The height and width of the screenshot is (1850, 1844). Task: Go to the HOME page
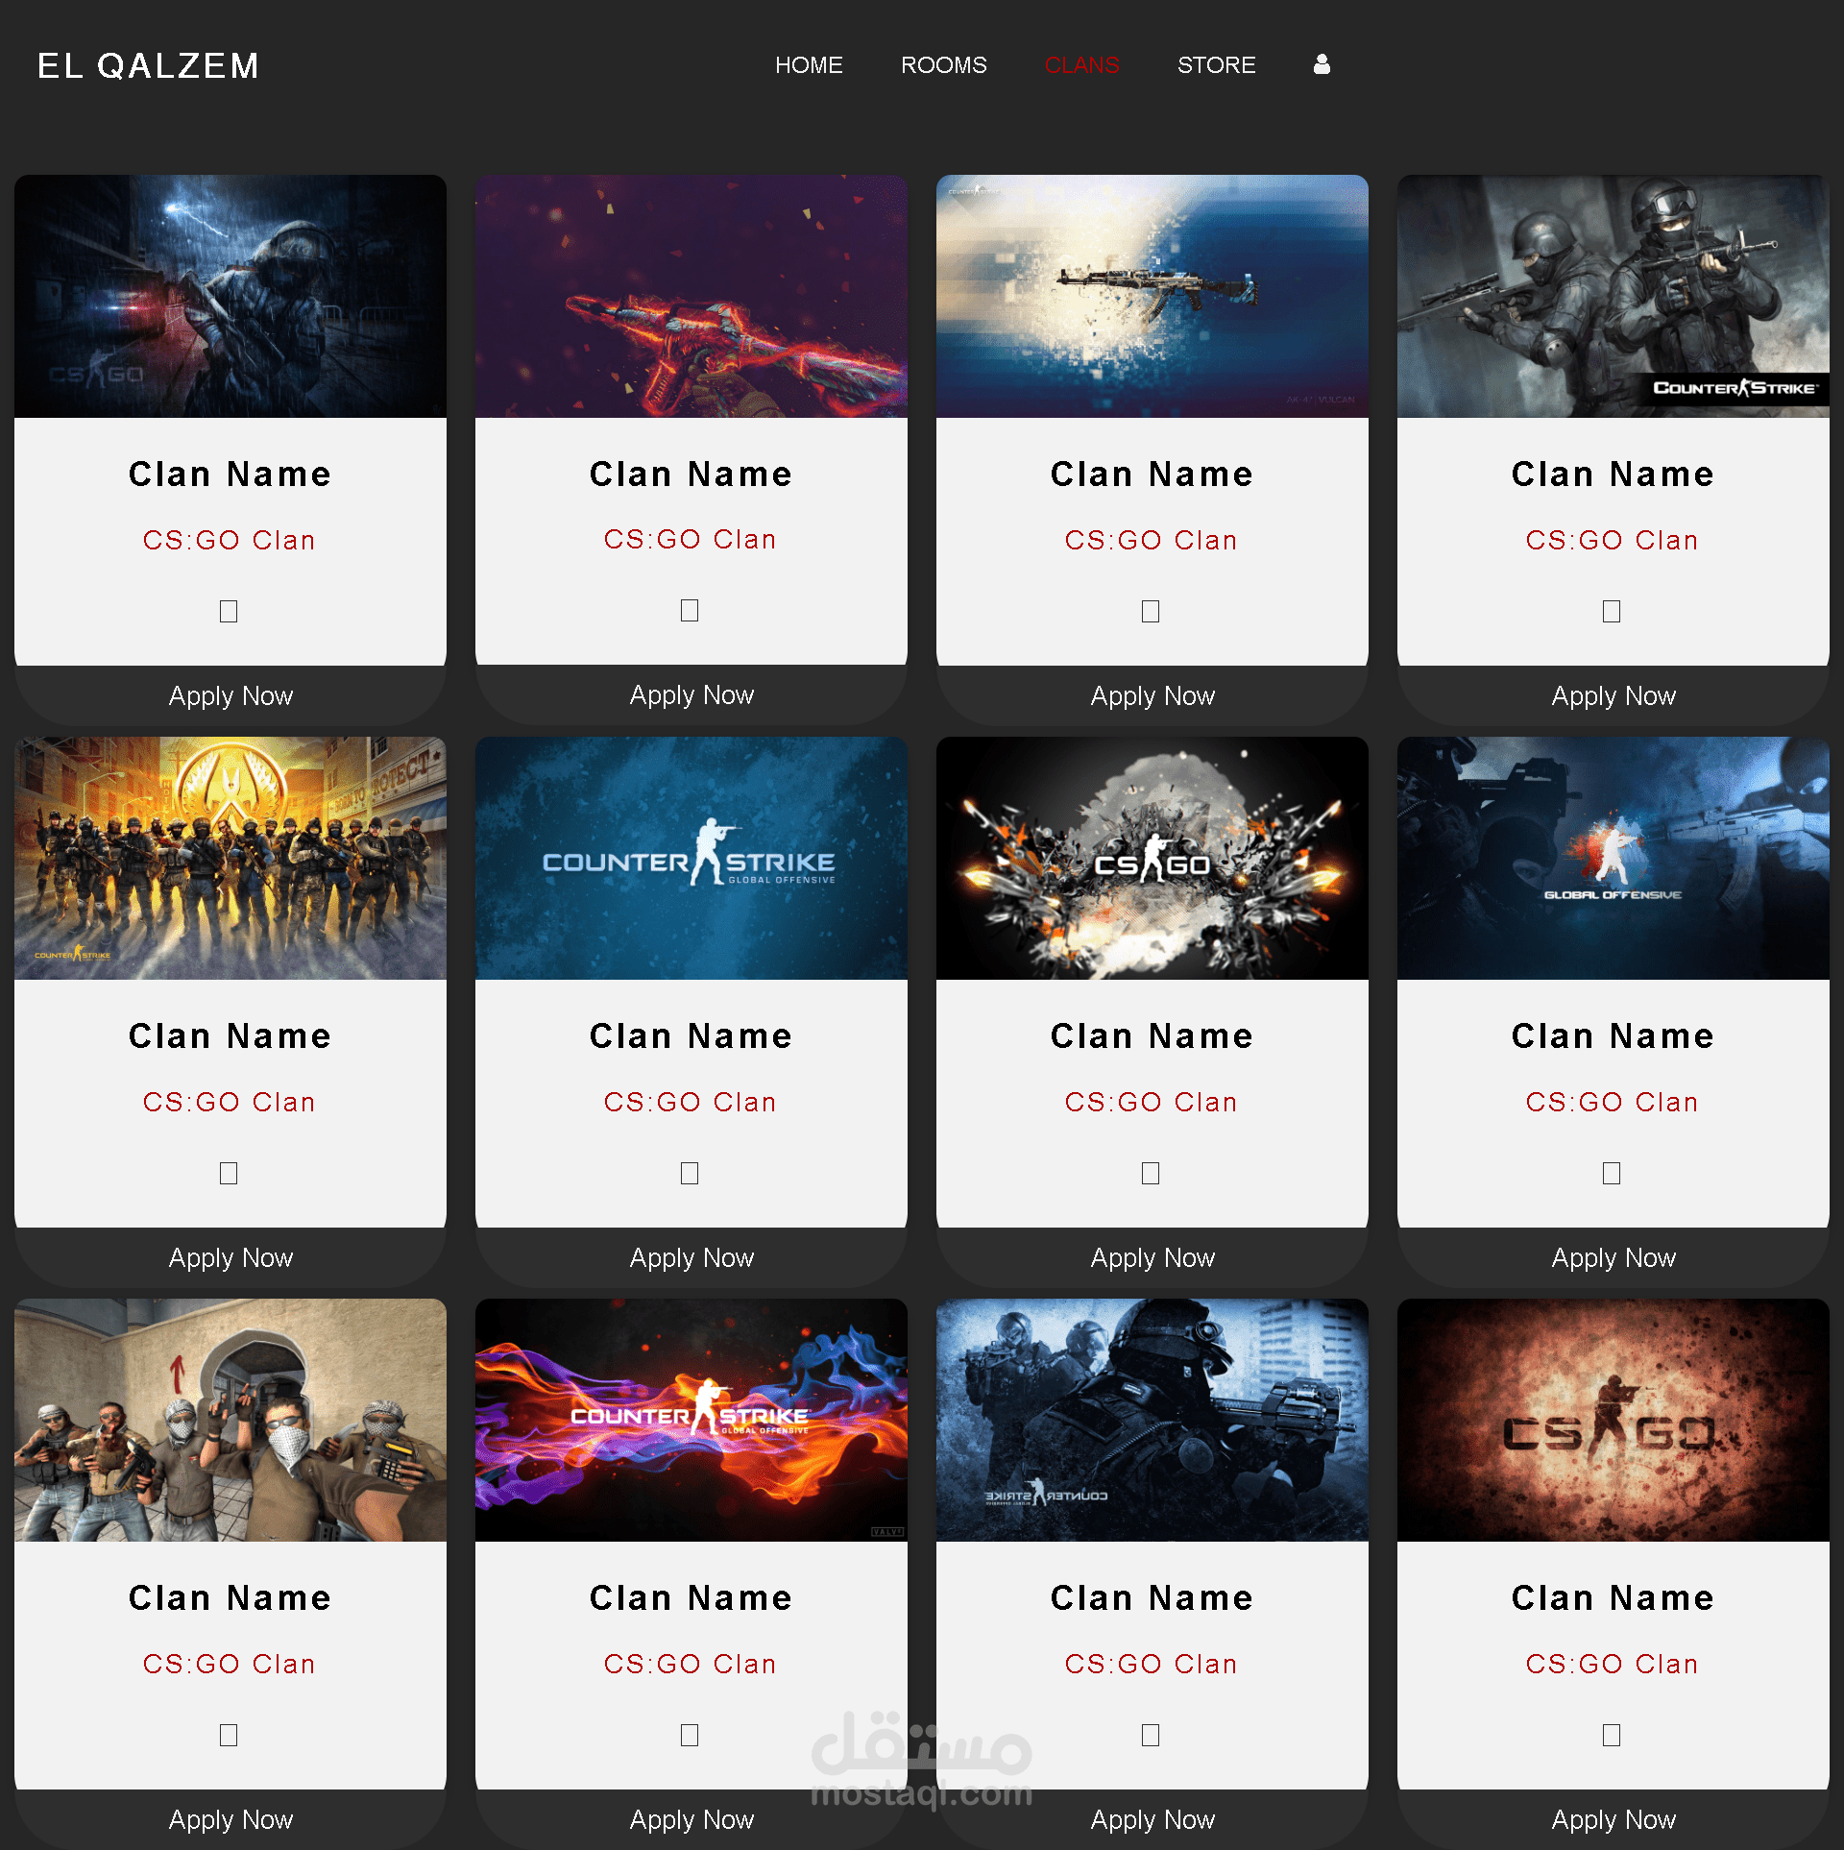coord(809,65)
